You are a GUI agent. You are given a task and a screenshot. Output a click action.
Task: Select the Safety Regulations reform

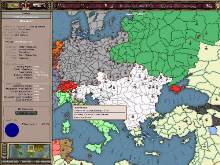point(26,91)
